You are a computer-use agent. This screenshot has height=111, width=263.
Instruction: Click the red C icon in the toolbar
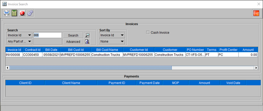point(22,13)
